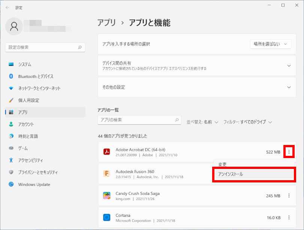304x230 pixels.
Task: Open 場所を選ばない dropdown
Action: 270,44
